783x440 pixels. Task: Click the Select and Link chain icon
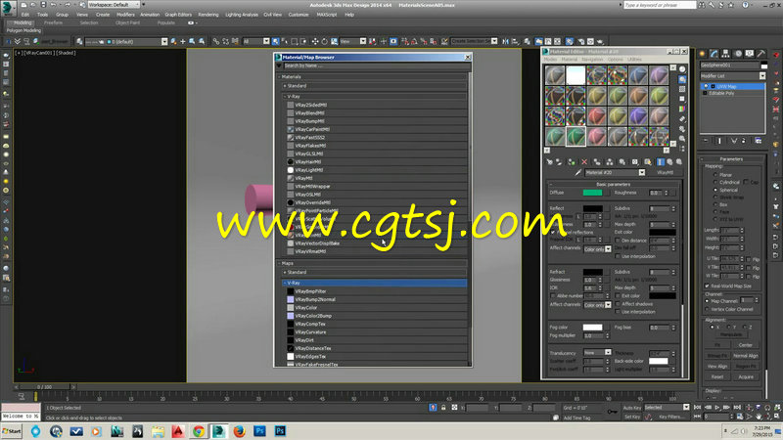coord(215,41)
